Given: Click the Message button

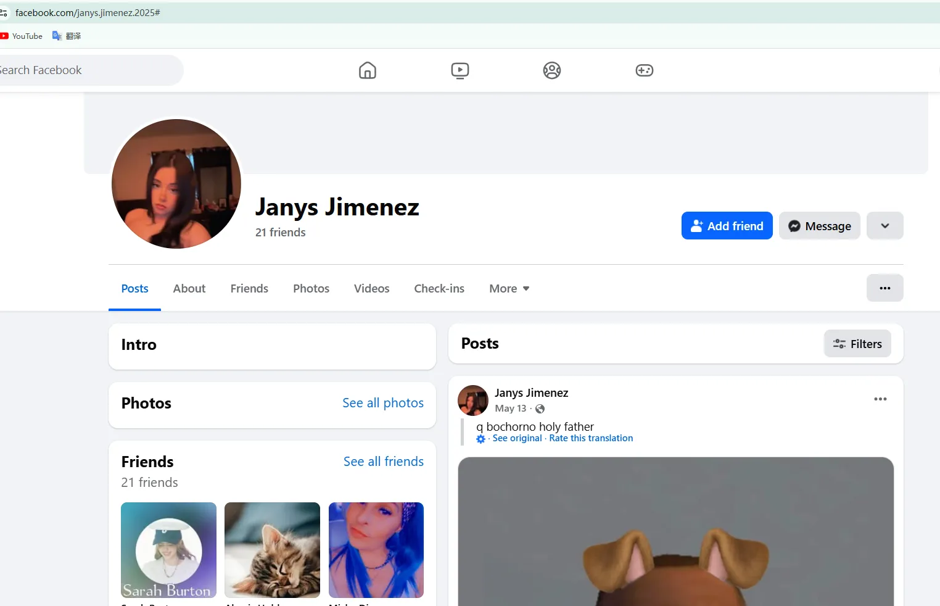Looking at the screenshot, I should click(820, 226).
